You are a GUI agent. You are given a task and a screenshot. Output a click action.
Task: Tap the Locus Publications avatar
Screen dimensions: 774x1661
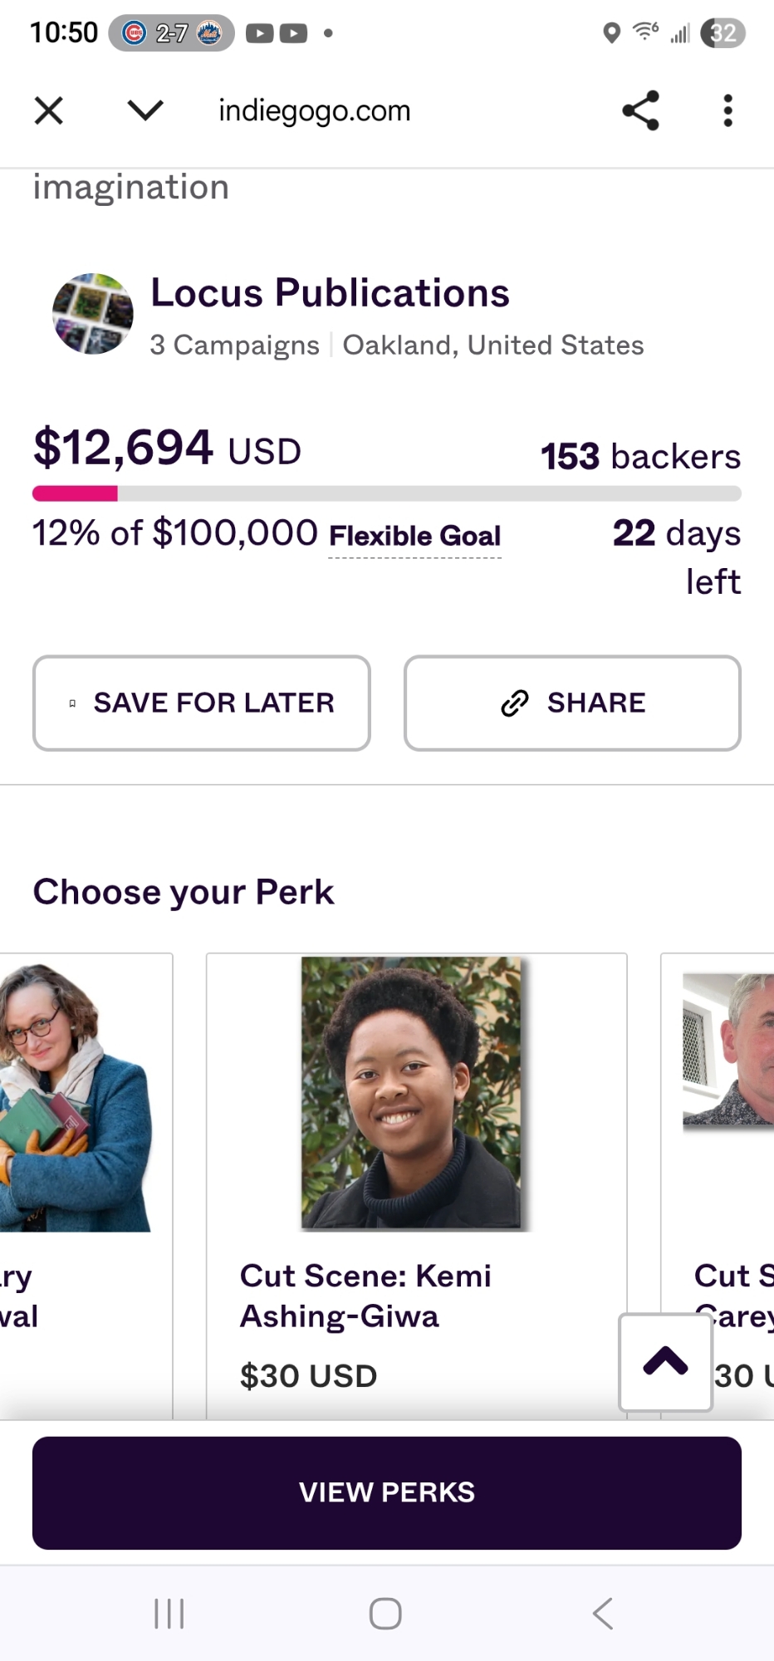pos(92,314)
